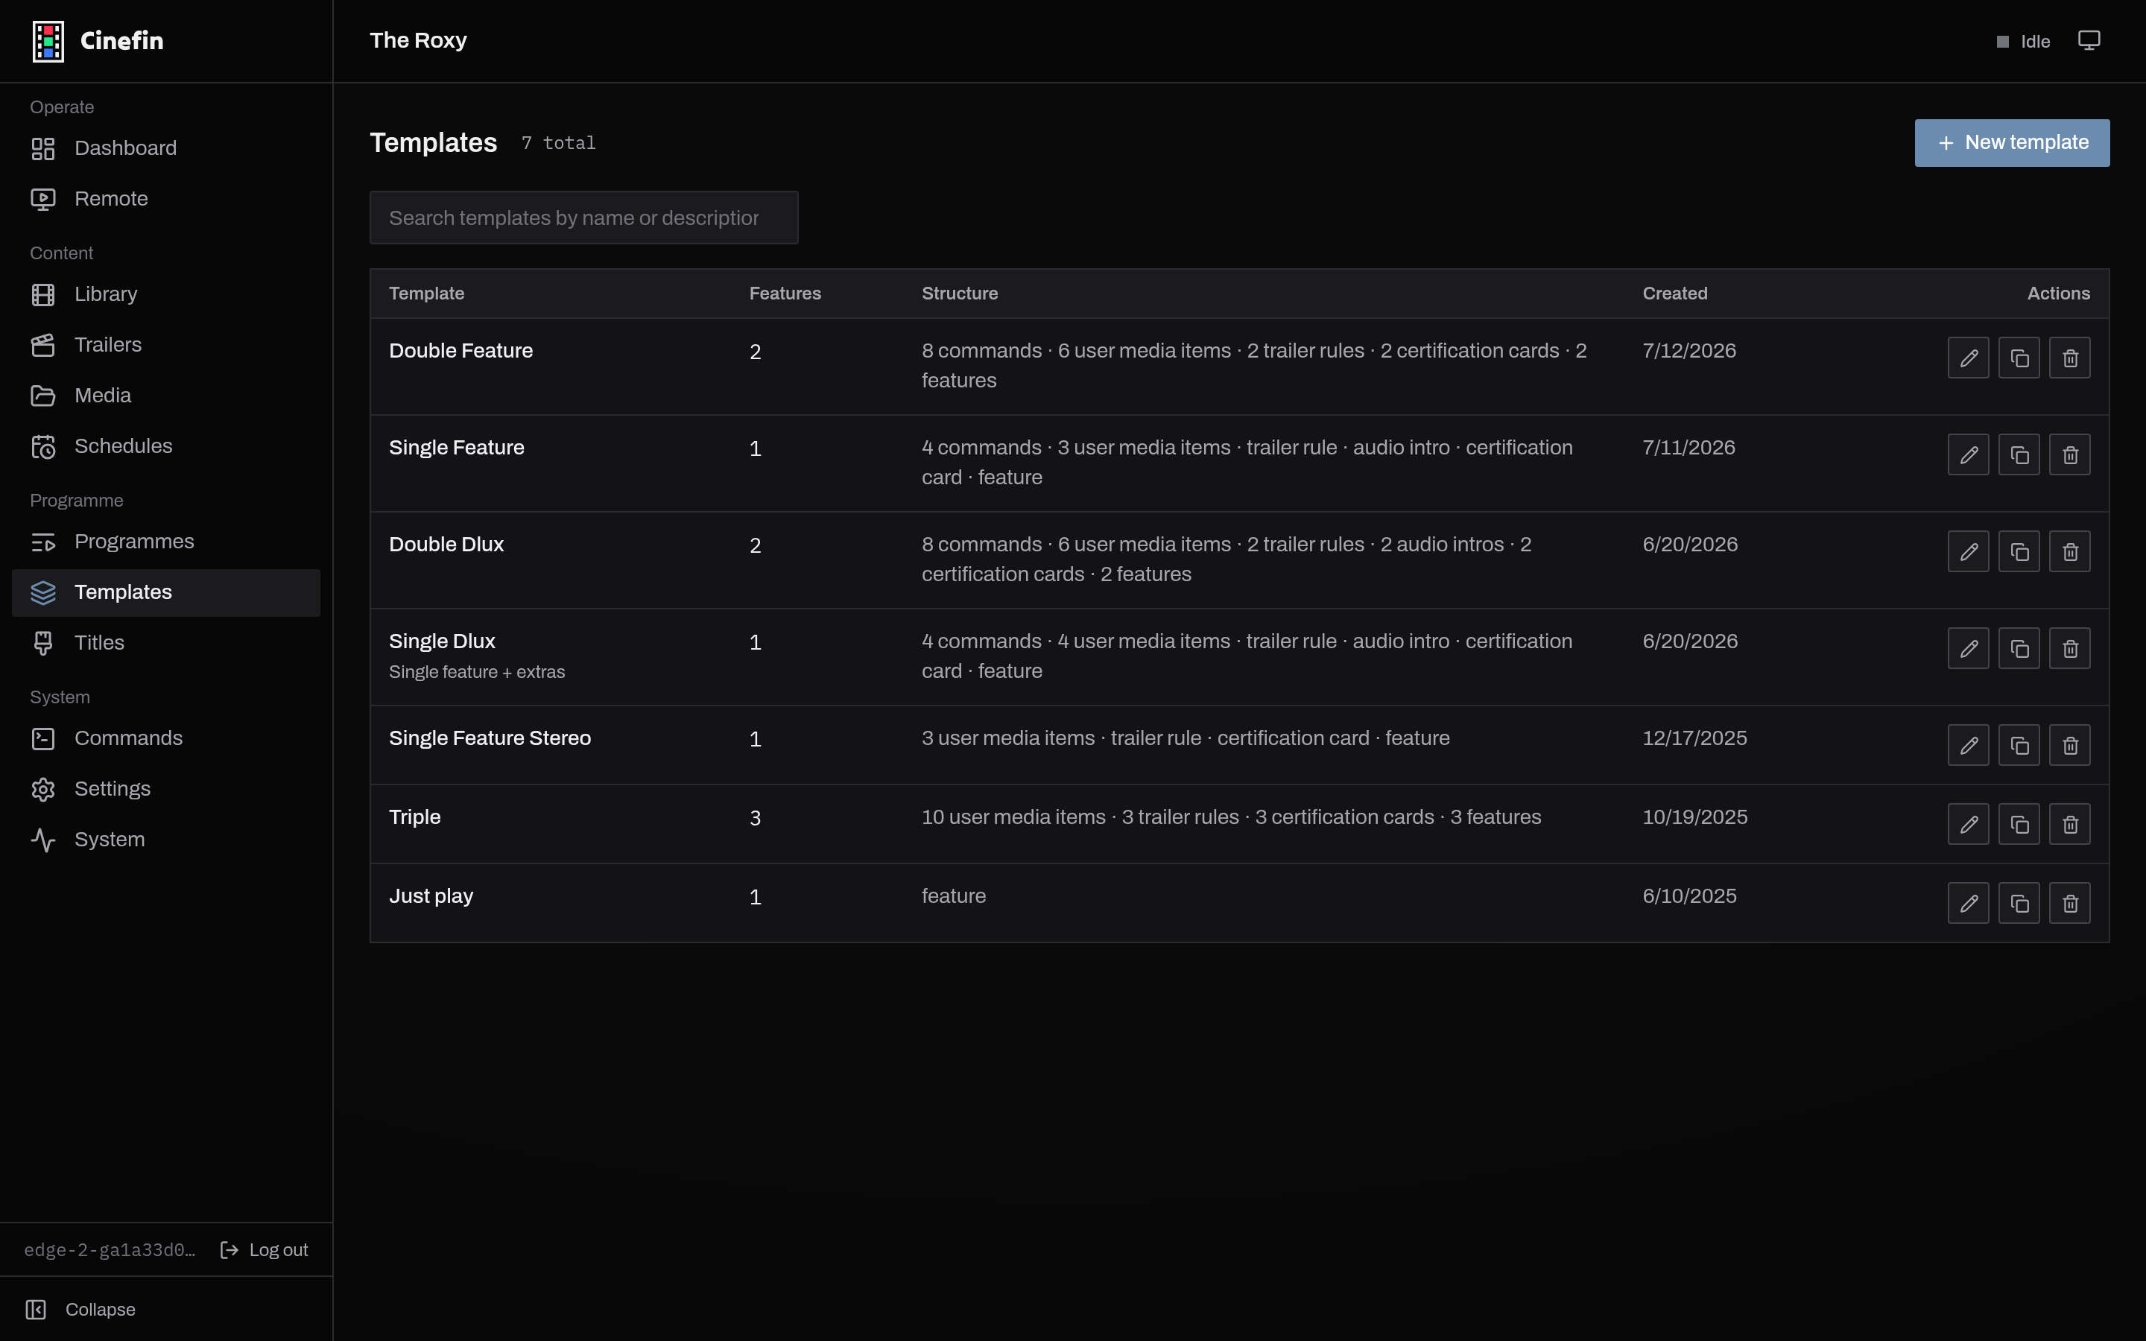
Task: Open the Media section
Action: coord(166,396)
